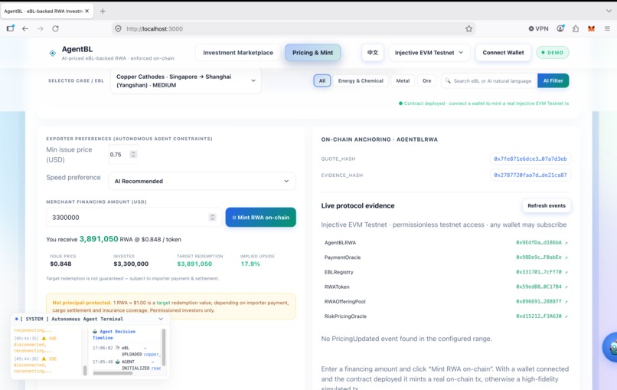Click the magnifier icon in eBL search box

[448, 80]
